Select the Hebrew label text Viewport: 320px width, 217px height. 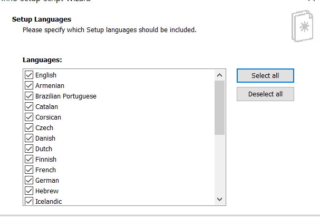[47, 191]
